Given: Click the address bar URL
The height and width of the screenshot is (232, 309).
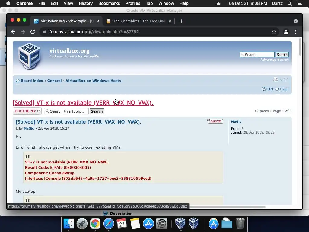Looking at the screenshot, I should click(x=94, y=32).
